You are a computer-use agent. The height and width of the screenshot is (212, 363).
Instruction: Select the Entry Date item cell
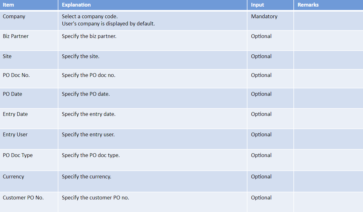pyautogui.click(x=29, y=118)
